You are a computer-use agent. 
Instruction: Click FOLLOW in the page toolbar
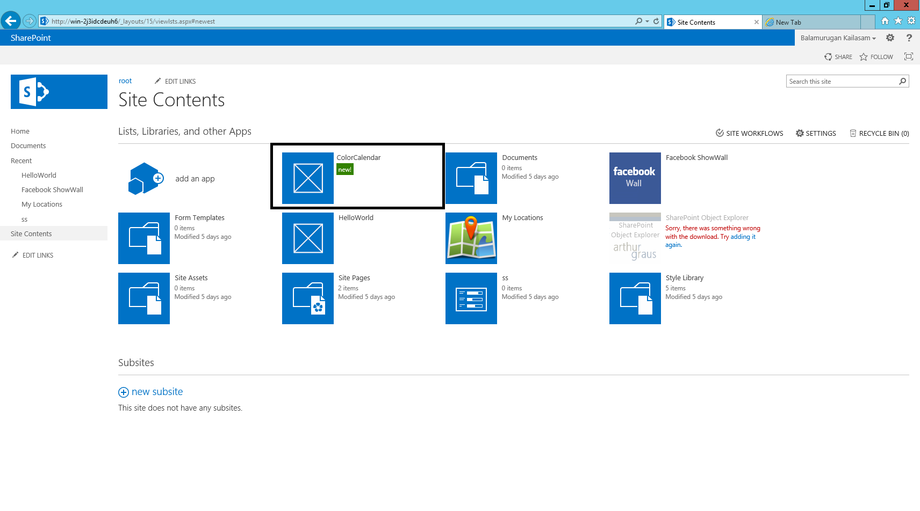point(876,57)
